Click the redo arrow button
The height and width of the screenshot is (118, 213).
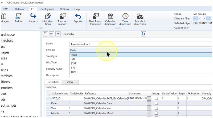click(58, 34)
